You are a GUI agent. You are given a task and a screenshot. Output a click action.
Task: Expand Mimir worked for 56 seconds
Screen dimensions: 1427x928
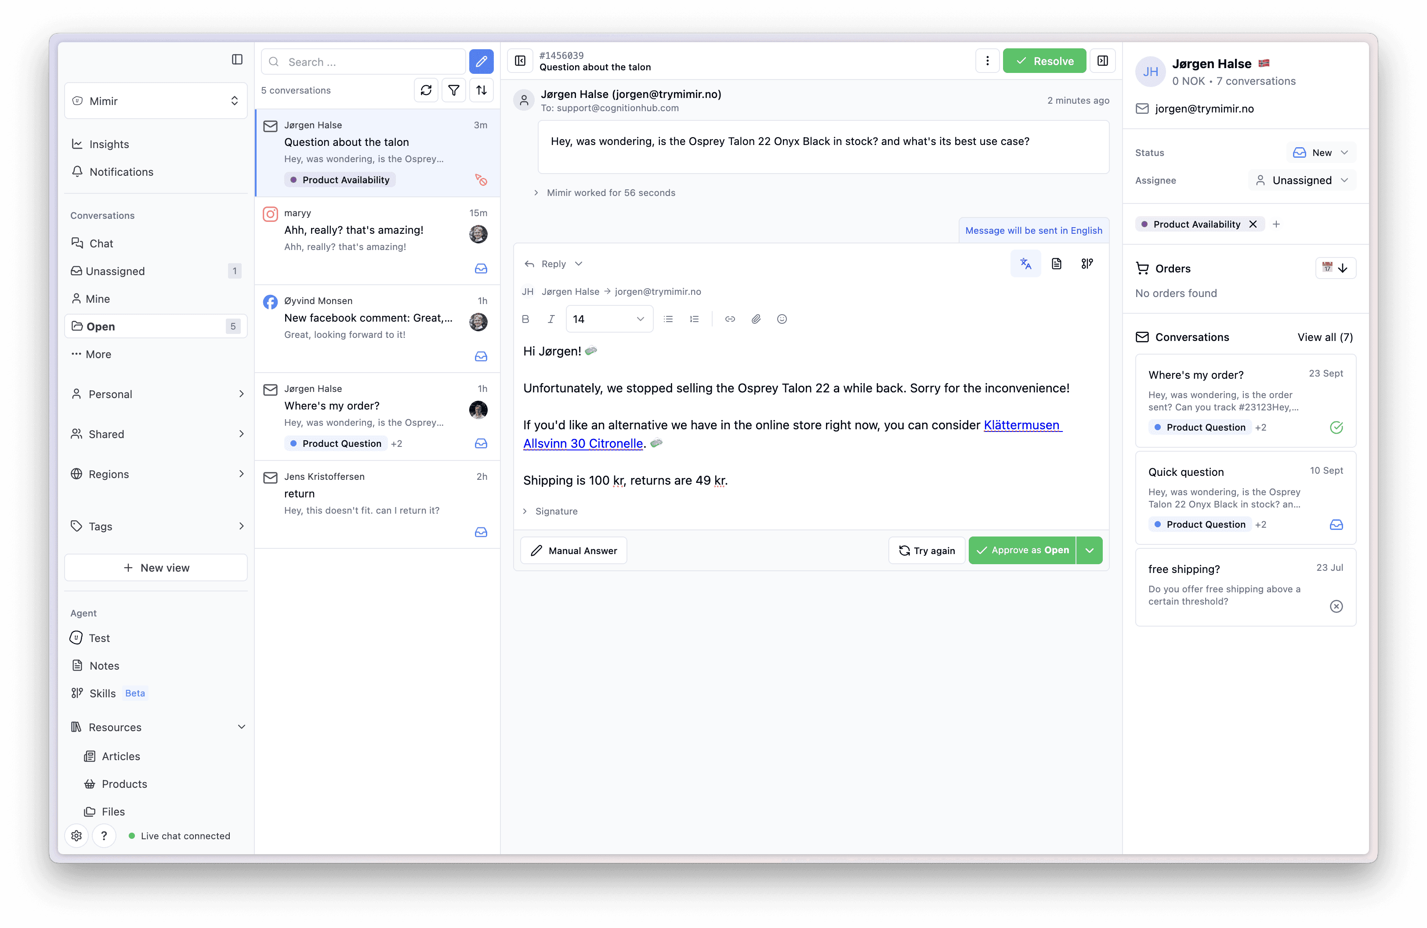[610, 193]
